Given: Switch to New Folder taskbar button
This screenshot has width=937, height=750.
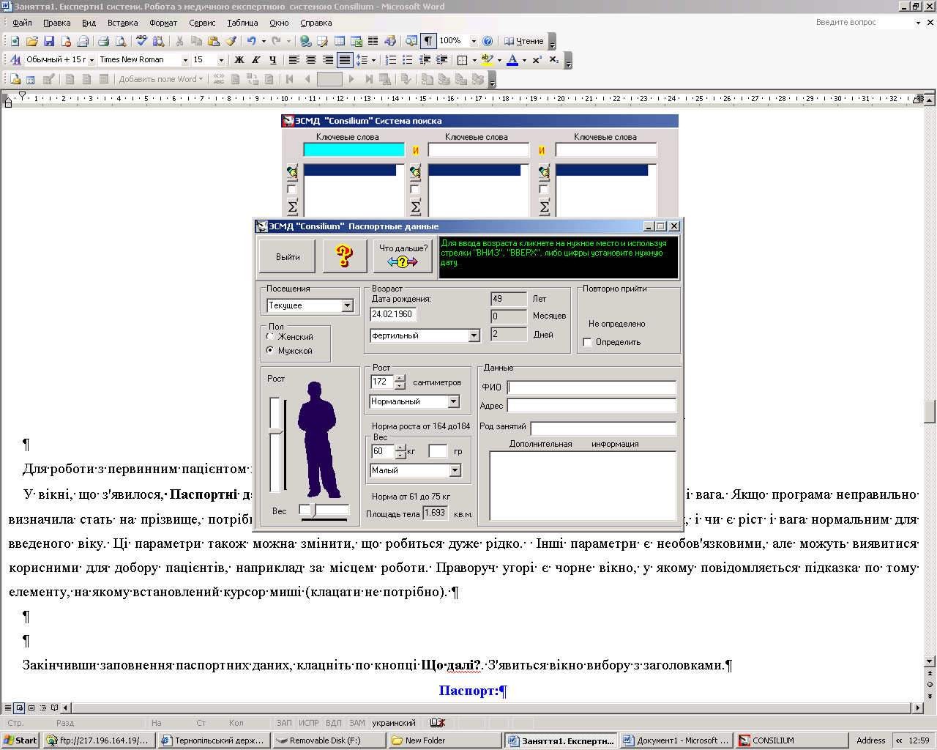Looking at the screenshot, I should (x=445, y=740).
